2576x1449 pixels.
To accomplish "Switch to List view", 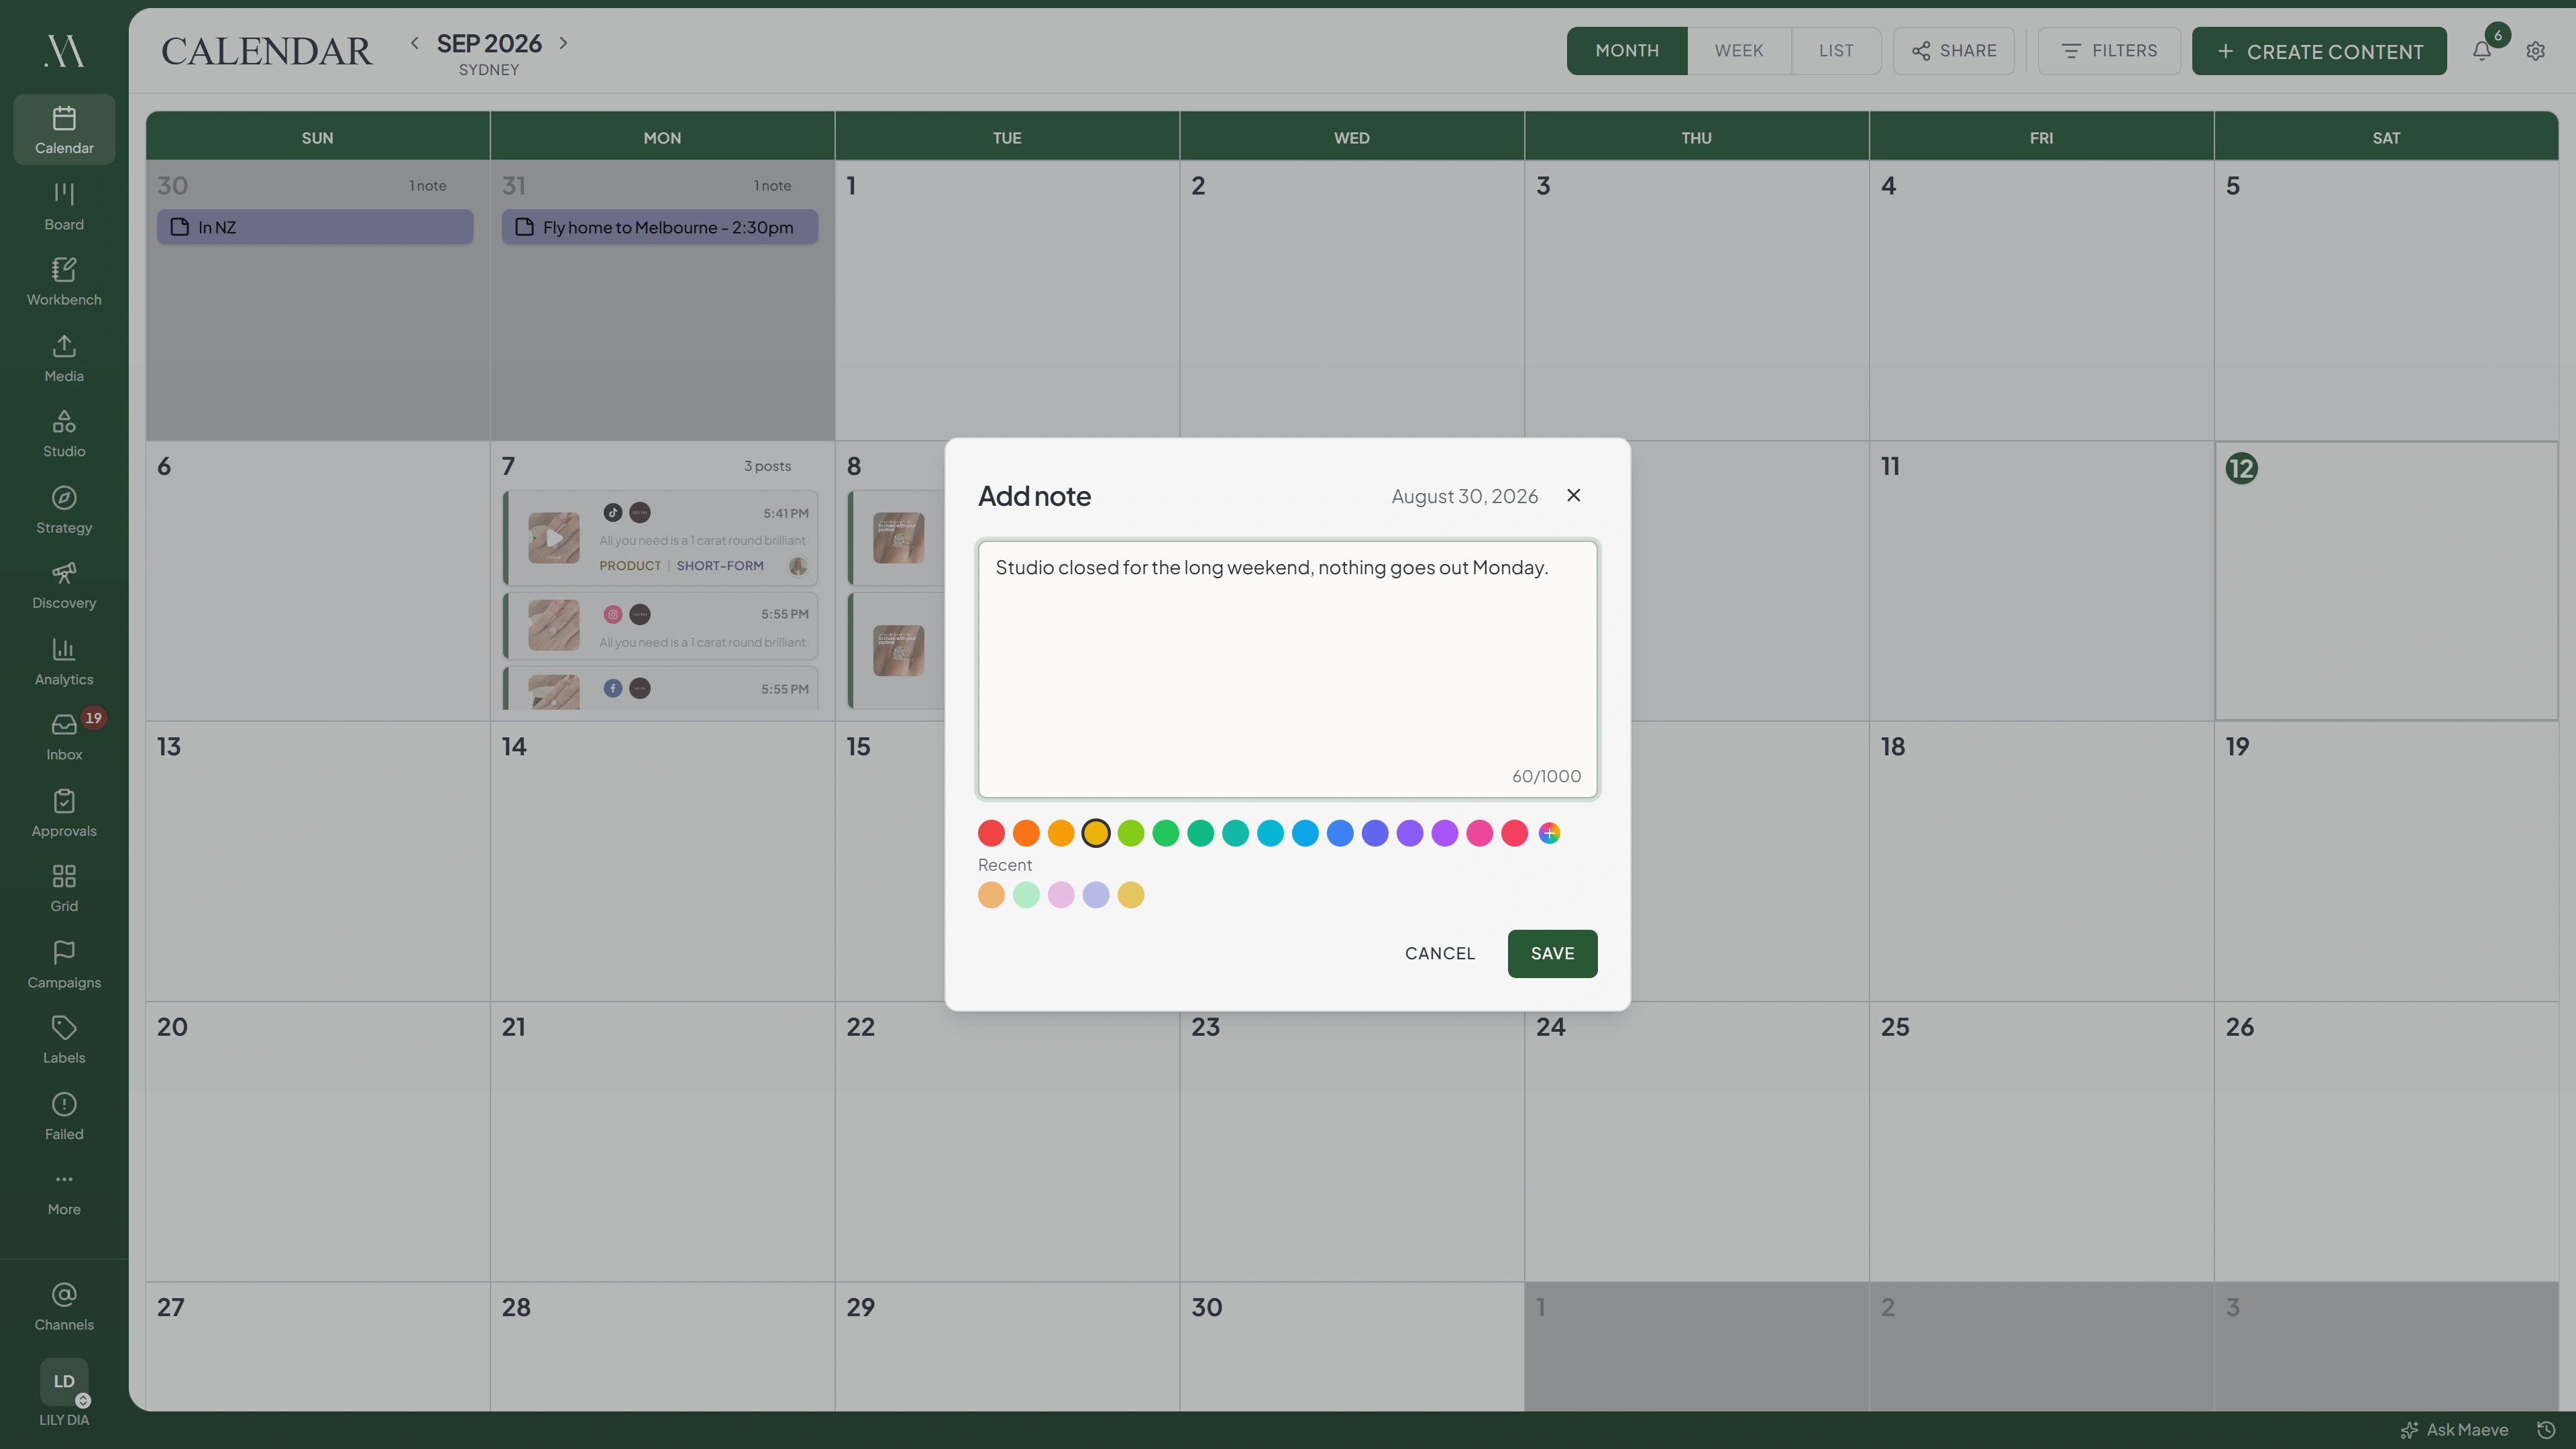I will [1836, 50].
